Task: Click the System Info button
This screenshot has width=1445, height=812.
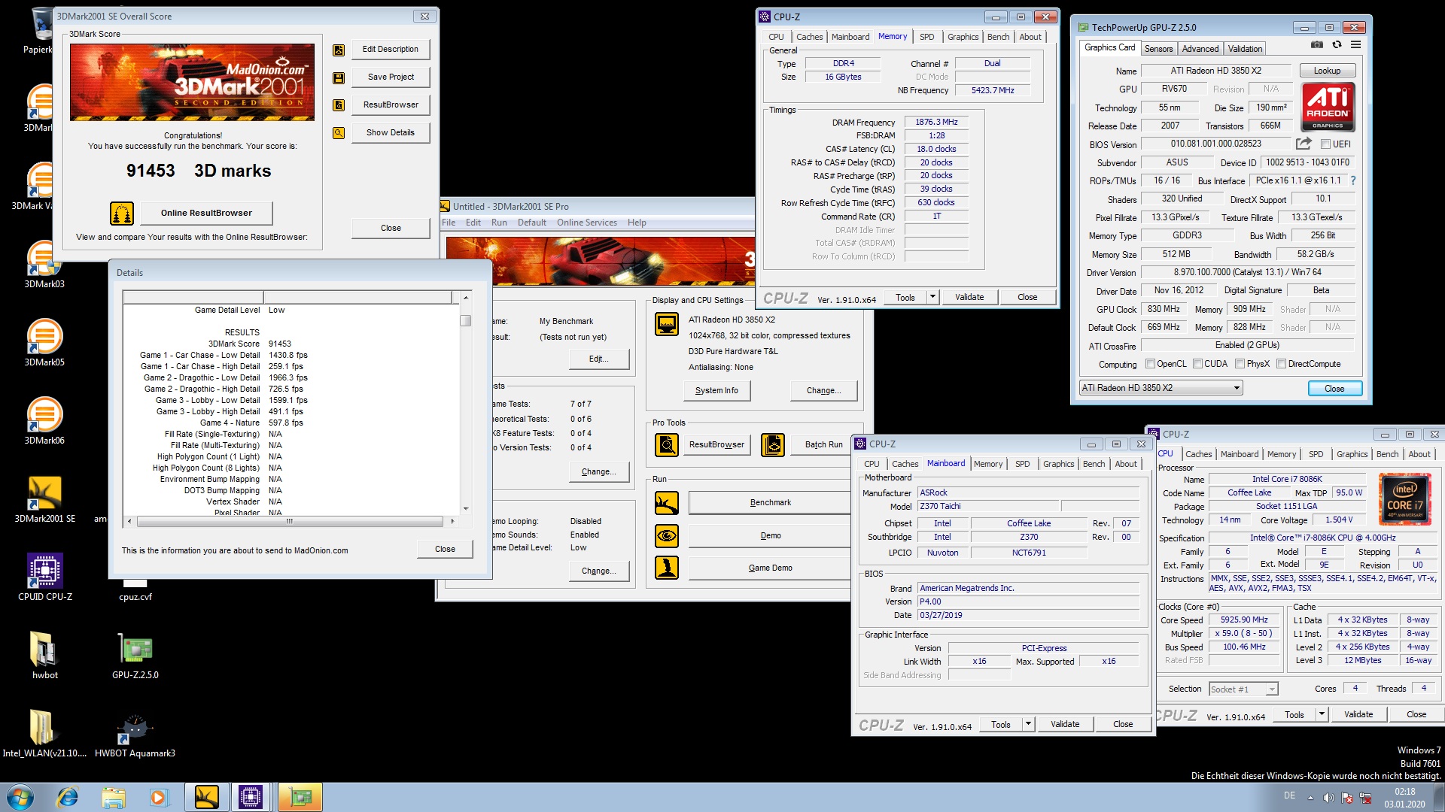Action: [716, 390]
